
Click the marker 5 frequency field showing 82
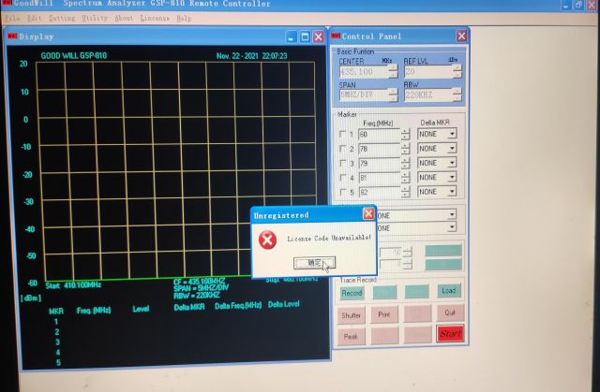(x=379, y=192)
